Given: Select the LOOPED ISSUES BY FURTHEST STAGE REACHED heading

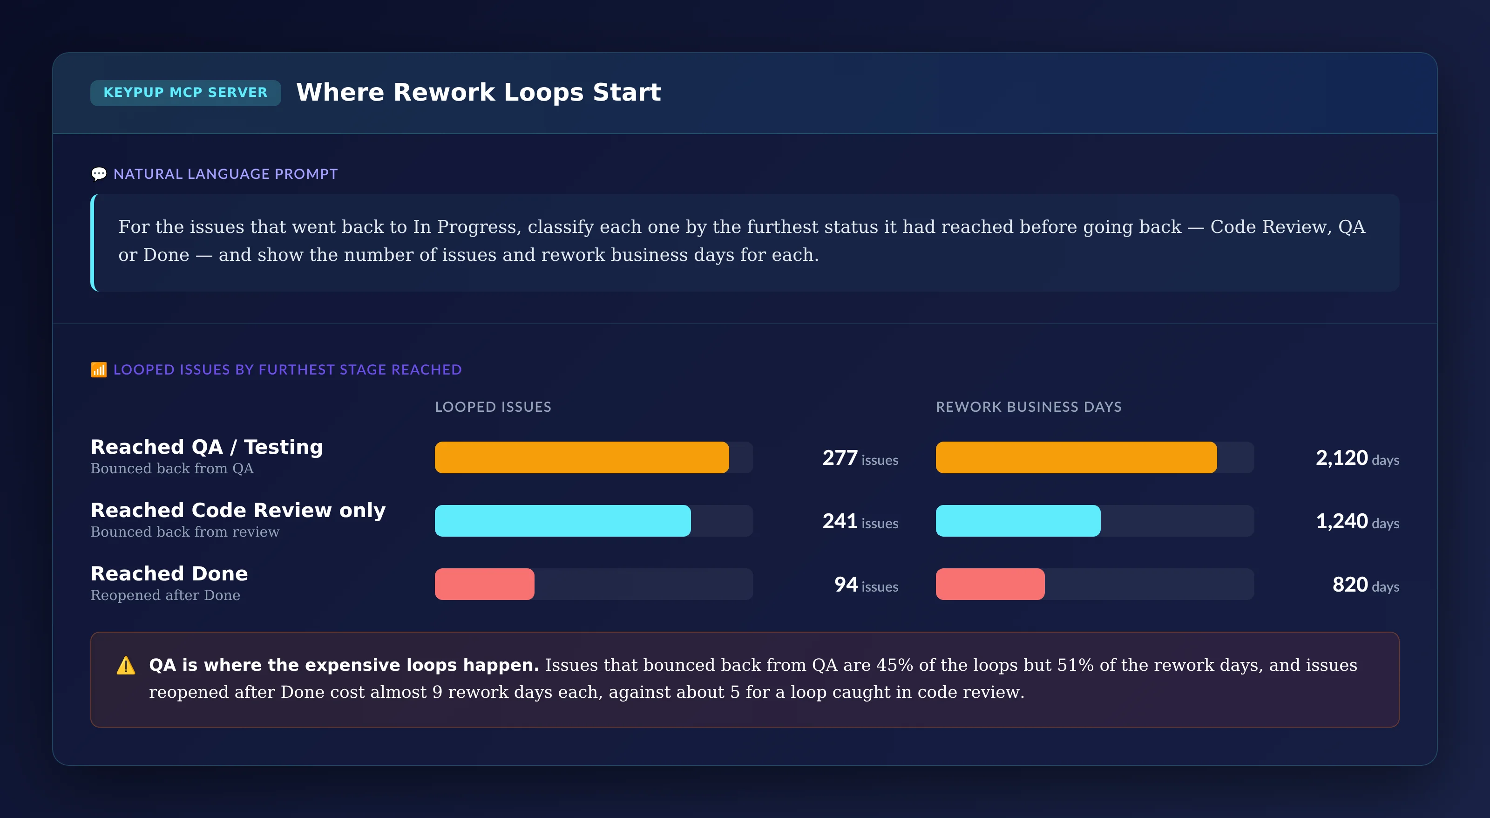Looking at the screenshot, I should (x=287, y=370).
